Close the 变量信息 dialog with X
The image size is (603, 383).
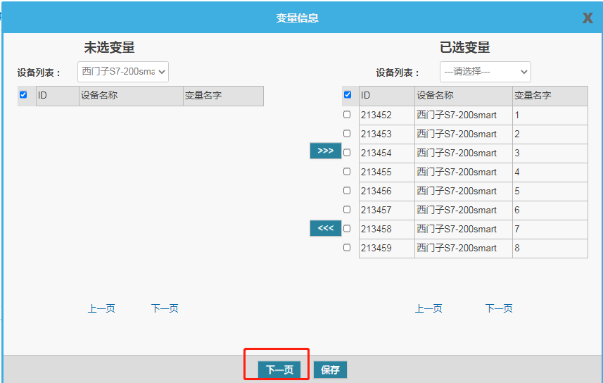(x=588, y=18)
